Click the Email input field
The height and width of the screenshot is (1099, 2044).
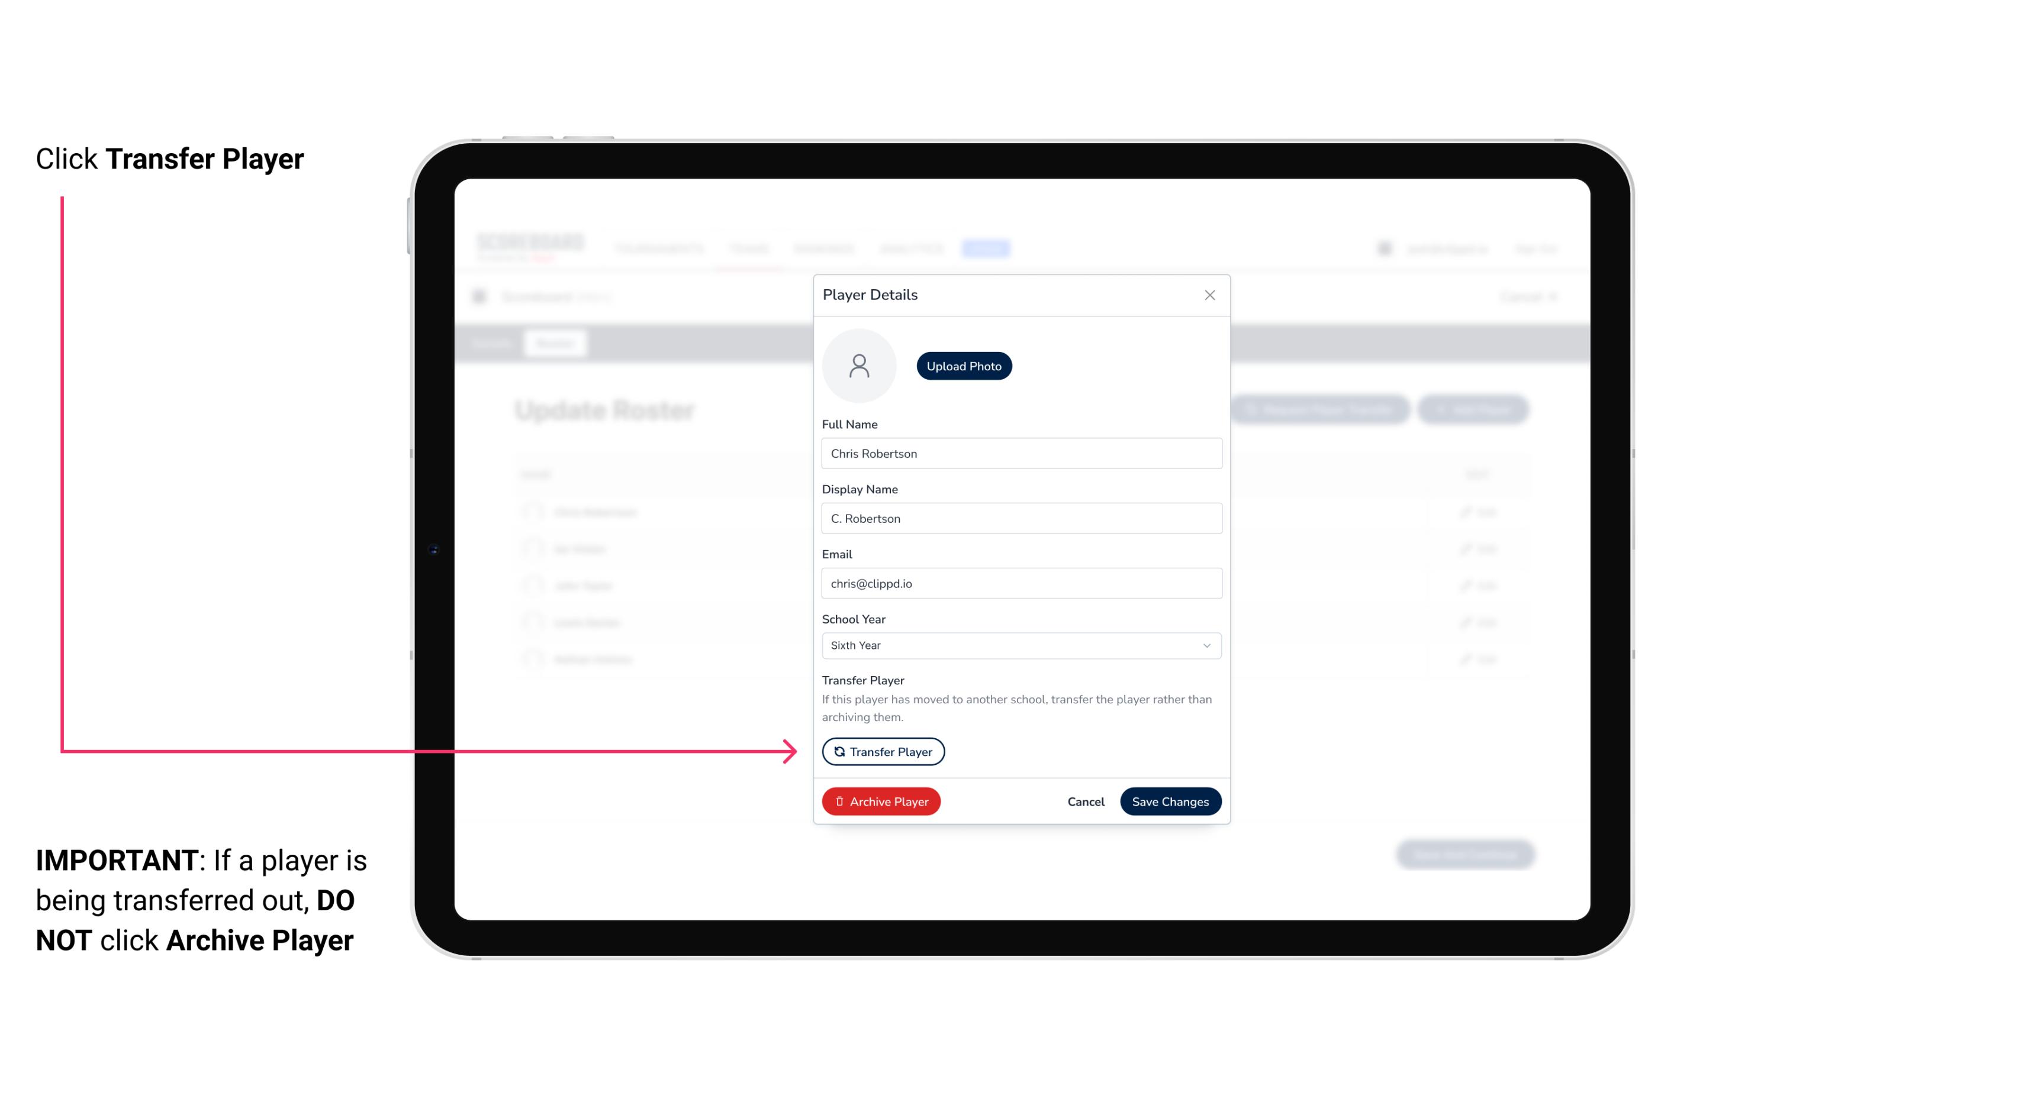1020,583
